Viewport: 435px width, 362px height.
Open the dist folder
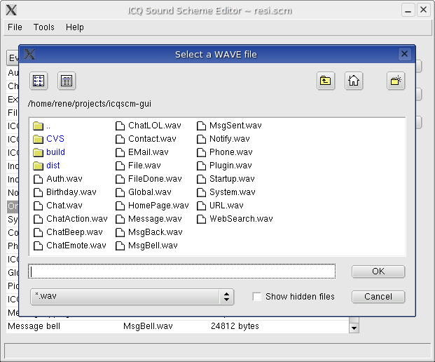pyautogui.click(x=46, y=166)
